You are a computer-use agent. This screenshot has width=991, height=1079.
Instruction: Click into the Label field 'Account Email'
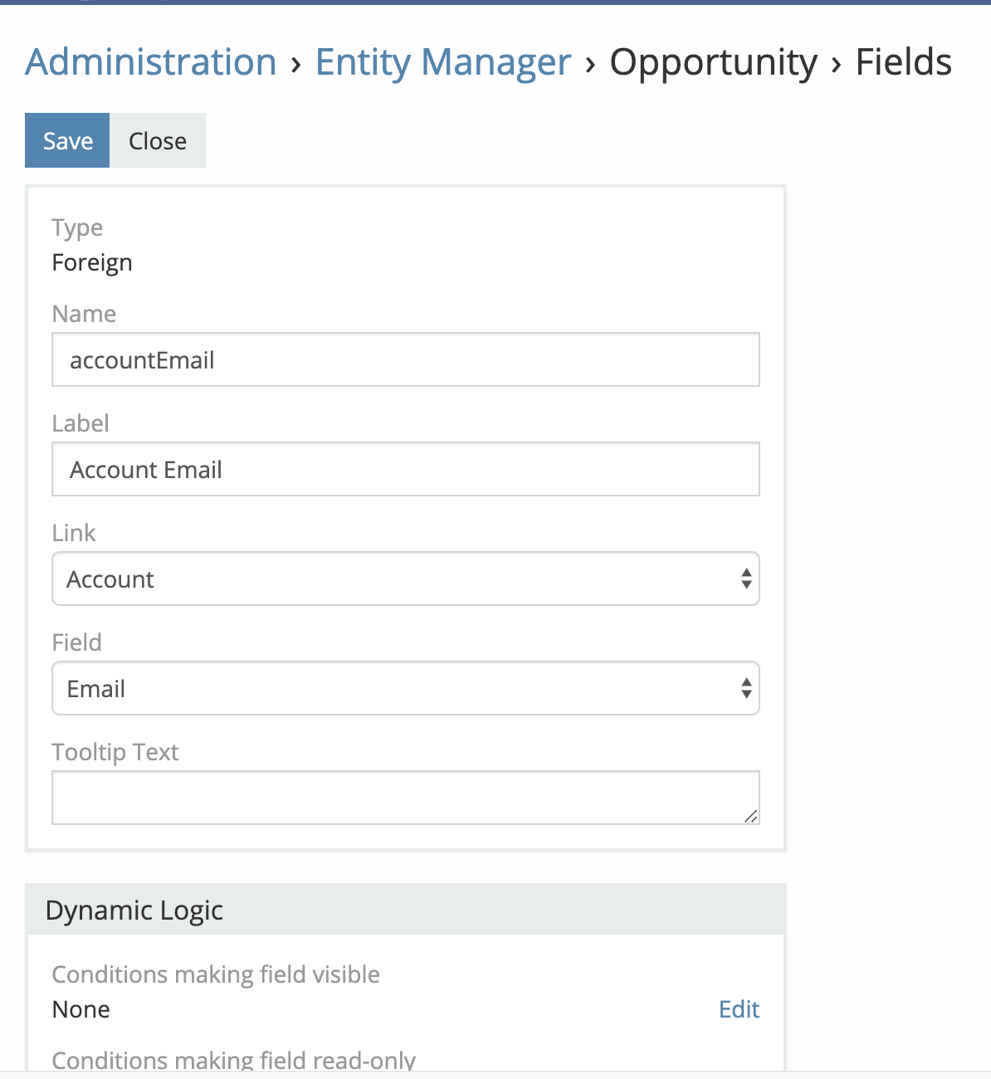coord(405,470)
